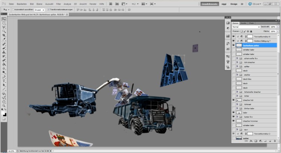Open the 'Gruppe' auto-select dropdown
The height and width of the screenshot is (153, 281).
[x=39, y=10]
